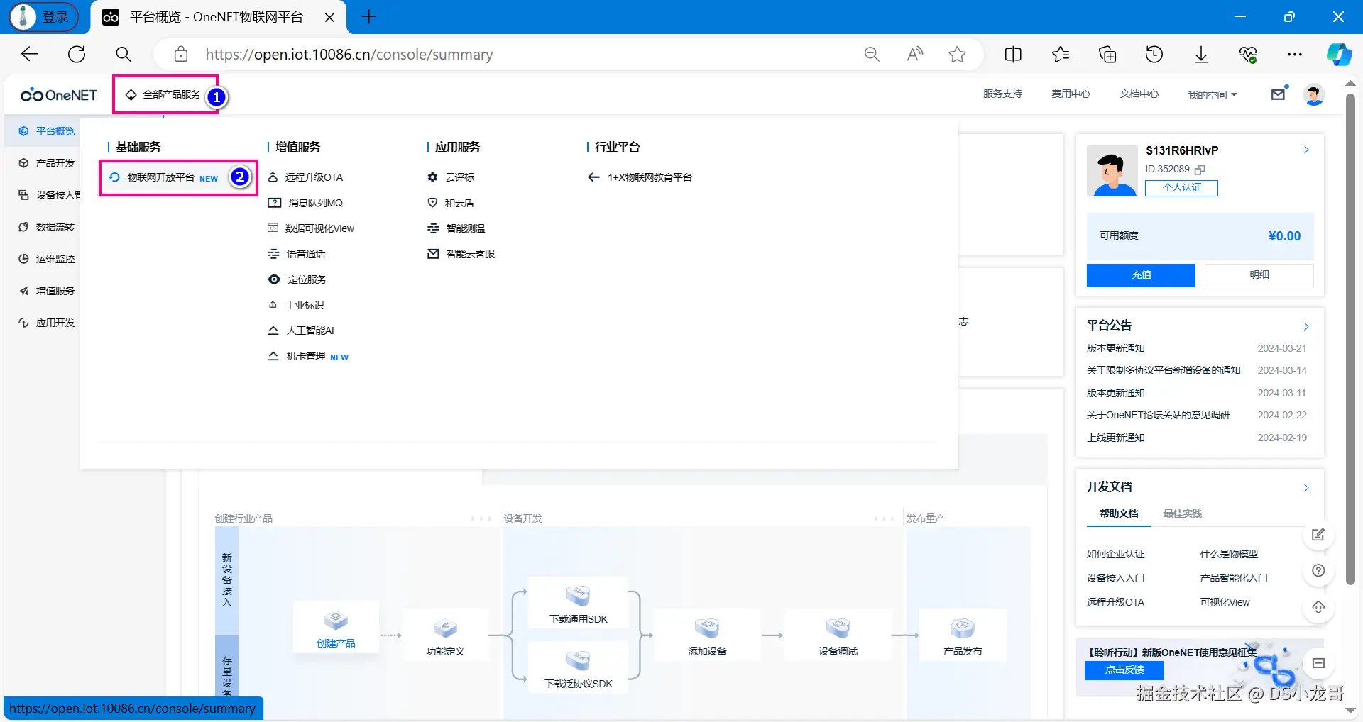Choose 人工智能AI service
The image size is (1363, 722).
tap(301, 331)
